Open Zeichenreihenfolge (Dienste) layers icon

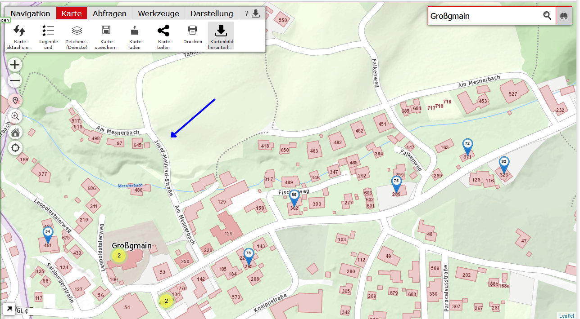click(x=77, y=31)
